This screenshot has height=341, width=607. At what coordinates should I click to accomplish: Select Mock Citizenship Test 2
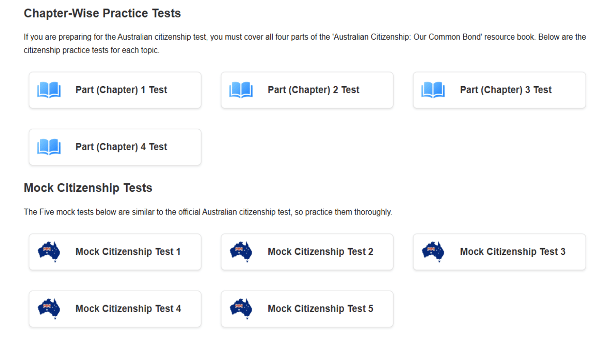click(320, 251)
